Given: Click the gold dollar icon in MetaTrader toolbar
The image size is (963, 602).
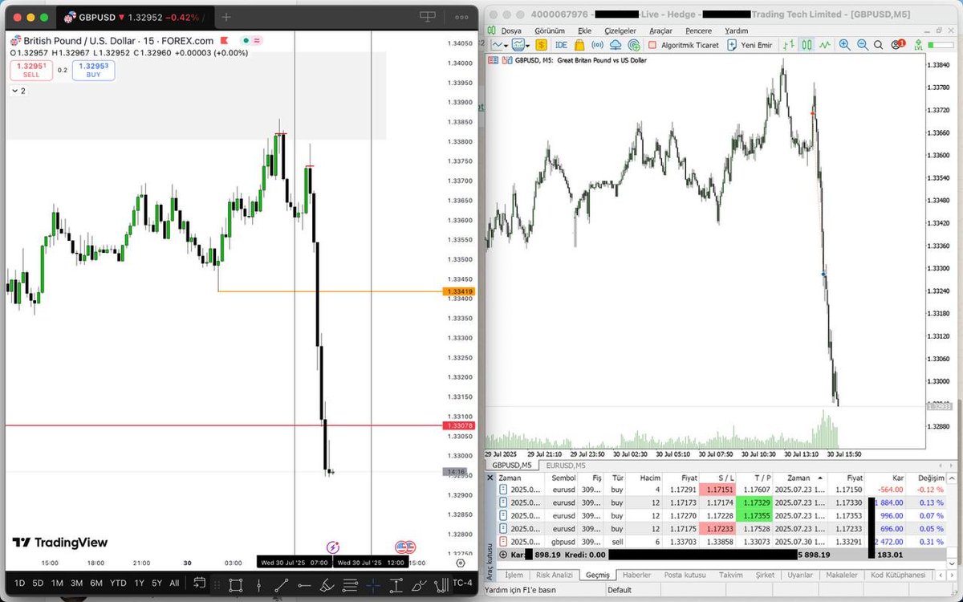Looking at the screenshot, I should click(x=541, y=45).
